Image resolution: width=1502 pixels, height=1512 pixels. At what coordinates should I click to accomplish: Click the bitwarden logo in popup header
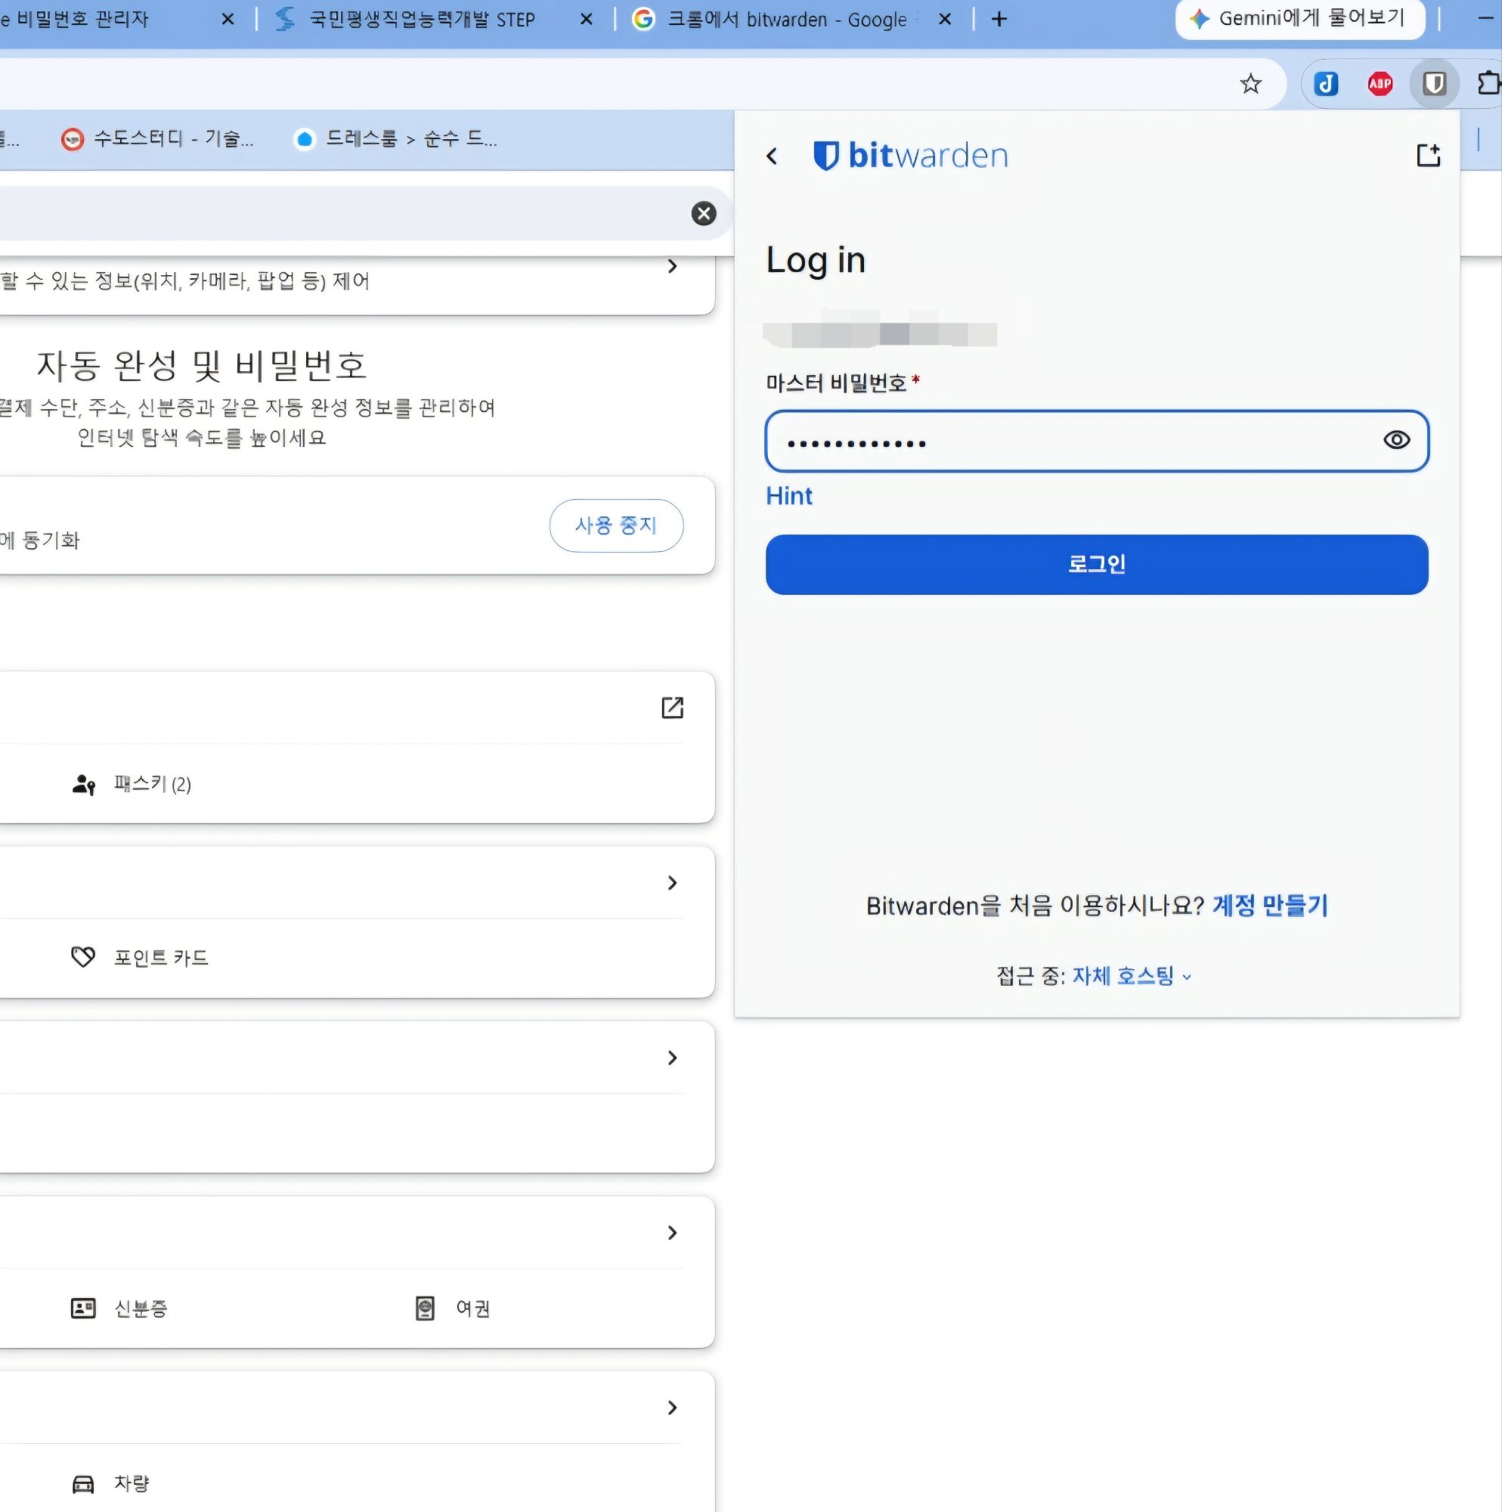click(x=911, y=155)
